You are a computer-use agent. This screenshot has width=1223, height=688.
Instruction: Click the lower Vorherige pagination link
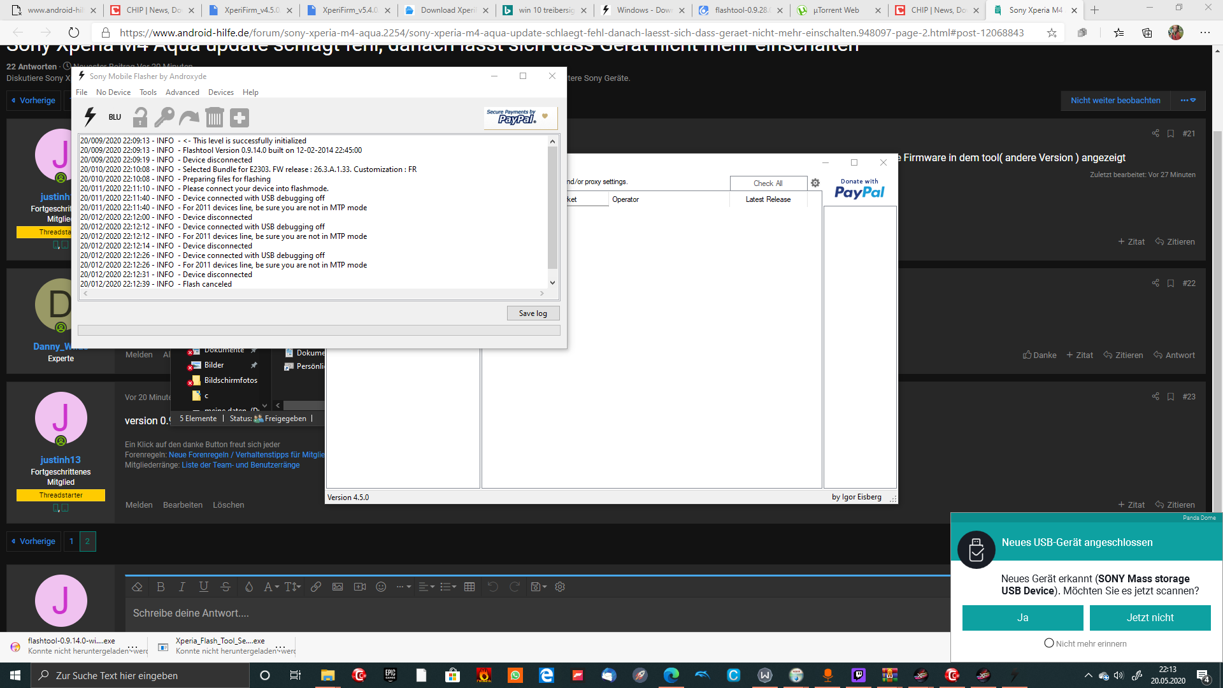pyautogui.click(x=34, y=541)
